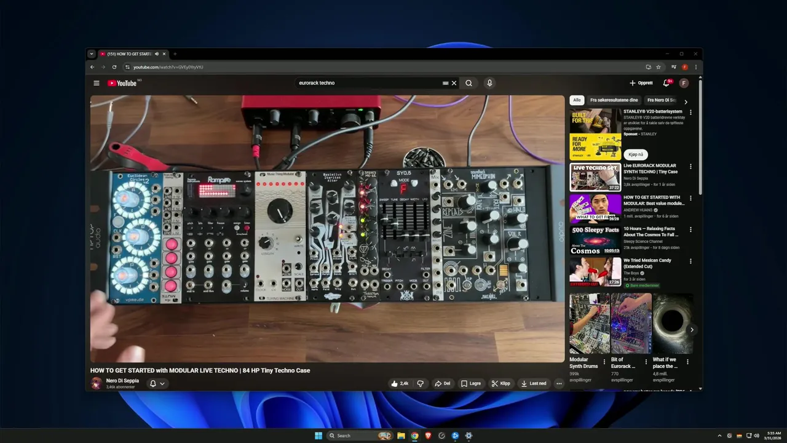Like the video with thumbs-up
This screenshot has width=787, height=443.
click(400, 383)
